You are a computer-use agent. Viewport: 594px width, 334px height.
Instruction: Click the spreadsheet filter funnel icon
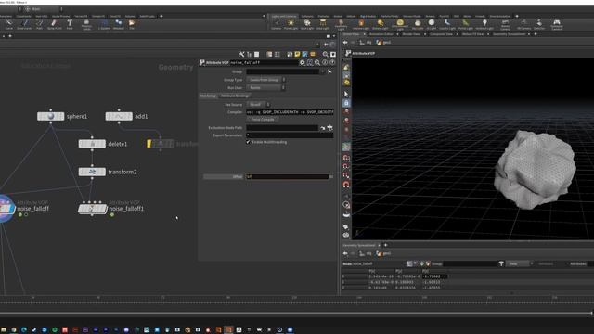click(501, 263)
